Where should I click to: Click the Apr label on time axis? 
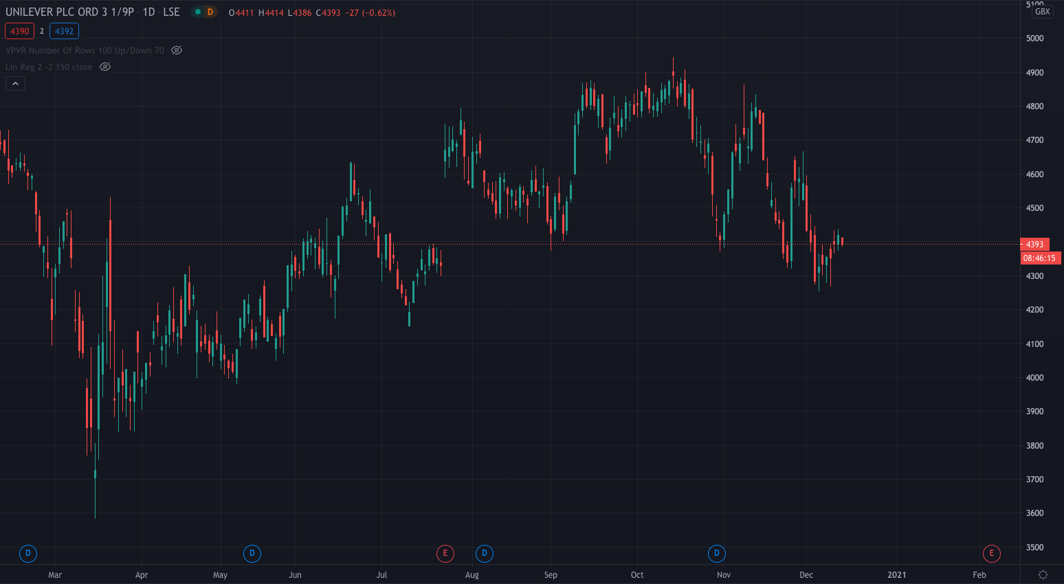coord(142,575)
